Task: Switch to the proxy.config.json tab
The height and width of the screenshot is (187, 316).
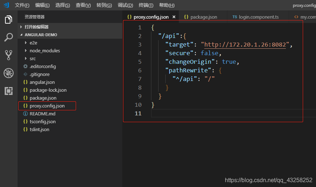Action: [x=151, y=17]
